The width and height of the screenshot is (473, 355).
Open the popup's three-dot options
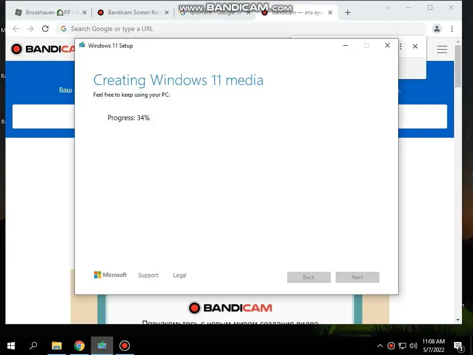click(400, 46)
